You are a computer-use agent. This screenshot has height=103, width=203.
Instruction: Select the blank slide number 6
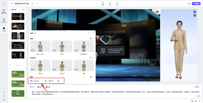(18, 65)
